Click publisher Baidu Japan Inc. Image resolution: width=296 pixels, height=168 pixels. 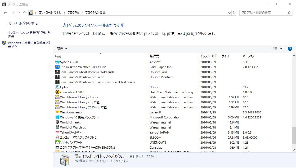click(x=161, y=67)
